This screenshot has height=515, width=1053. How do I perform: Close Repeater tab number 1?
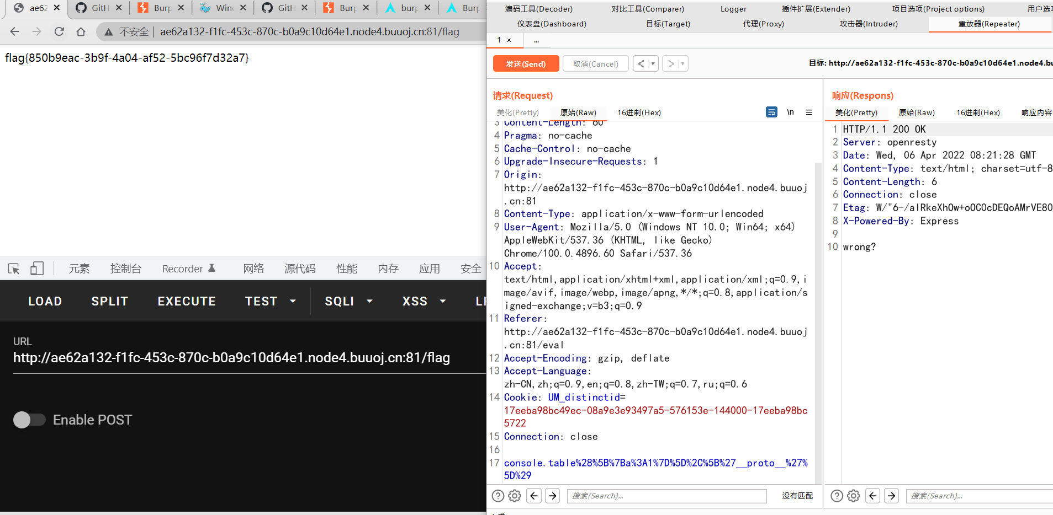[x=509, y=40]
